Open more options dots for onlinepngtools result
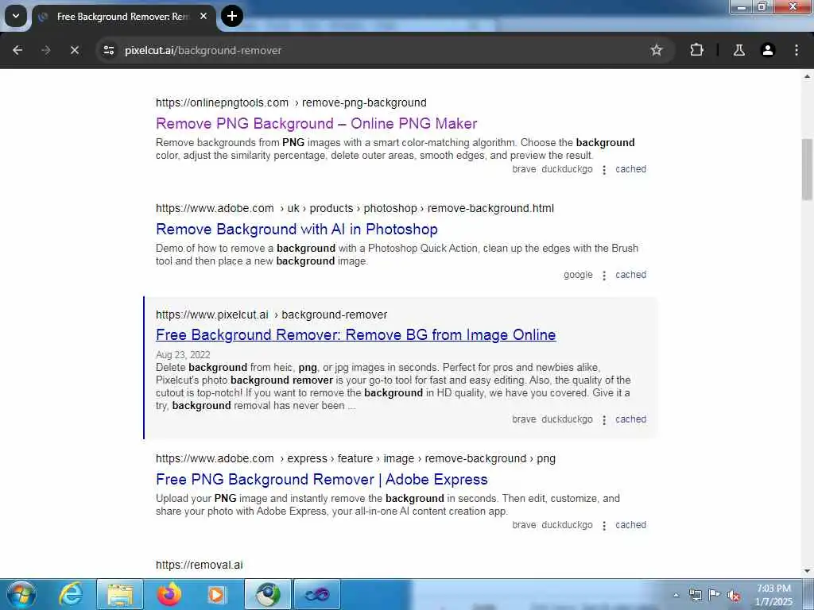The width and height of the screenshot is (814, 610). (x=604, y=170)
